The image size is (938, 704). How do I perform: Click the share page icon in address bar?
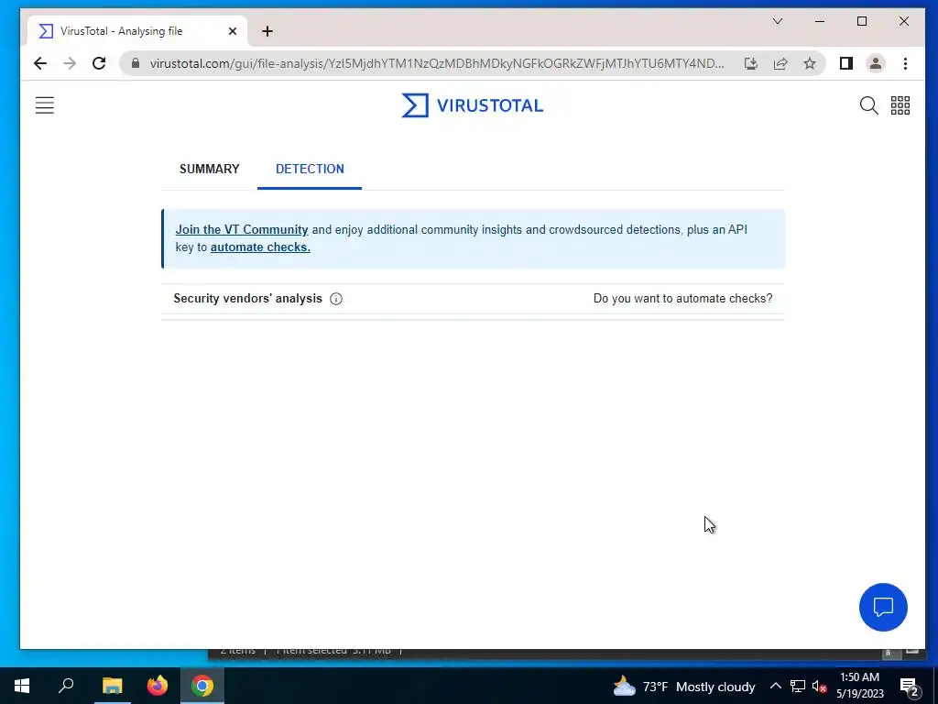click(780, 63)
